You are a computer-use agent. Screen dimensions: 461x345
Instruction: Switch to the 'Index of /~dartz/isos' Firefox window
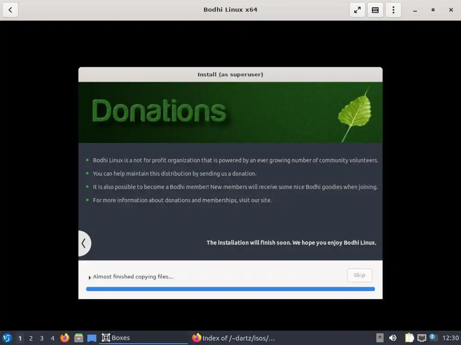pos(234,338)
